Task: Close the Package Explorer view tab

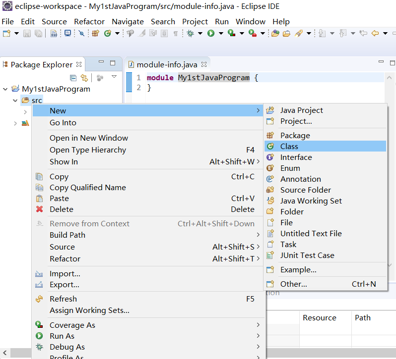Action: [79, 64]
